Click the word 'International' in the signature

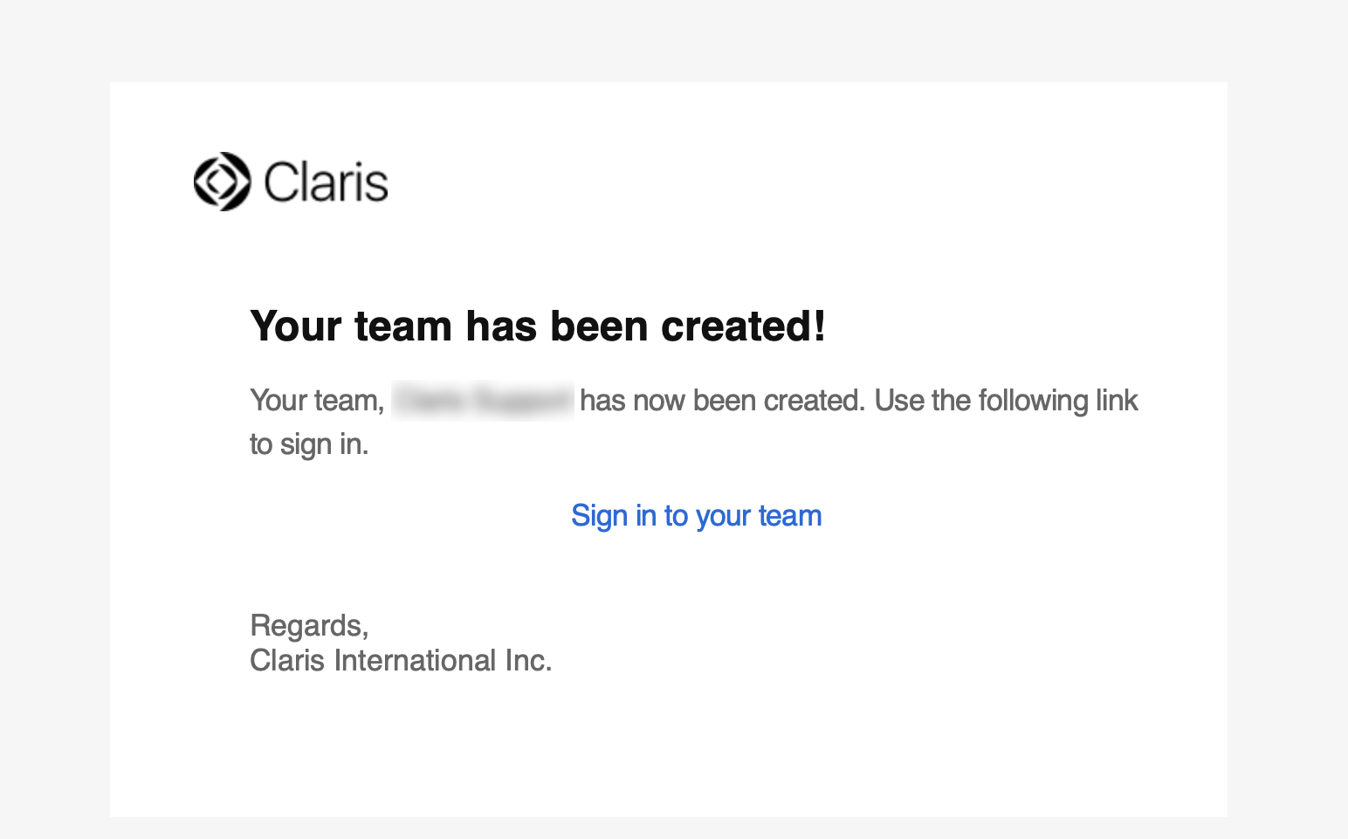click(415, 661)
